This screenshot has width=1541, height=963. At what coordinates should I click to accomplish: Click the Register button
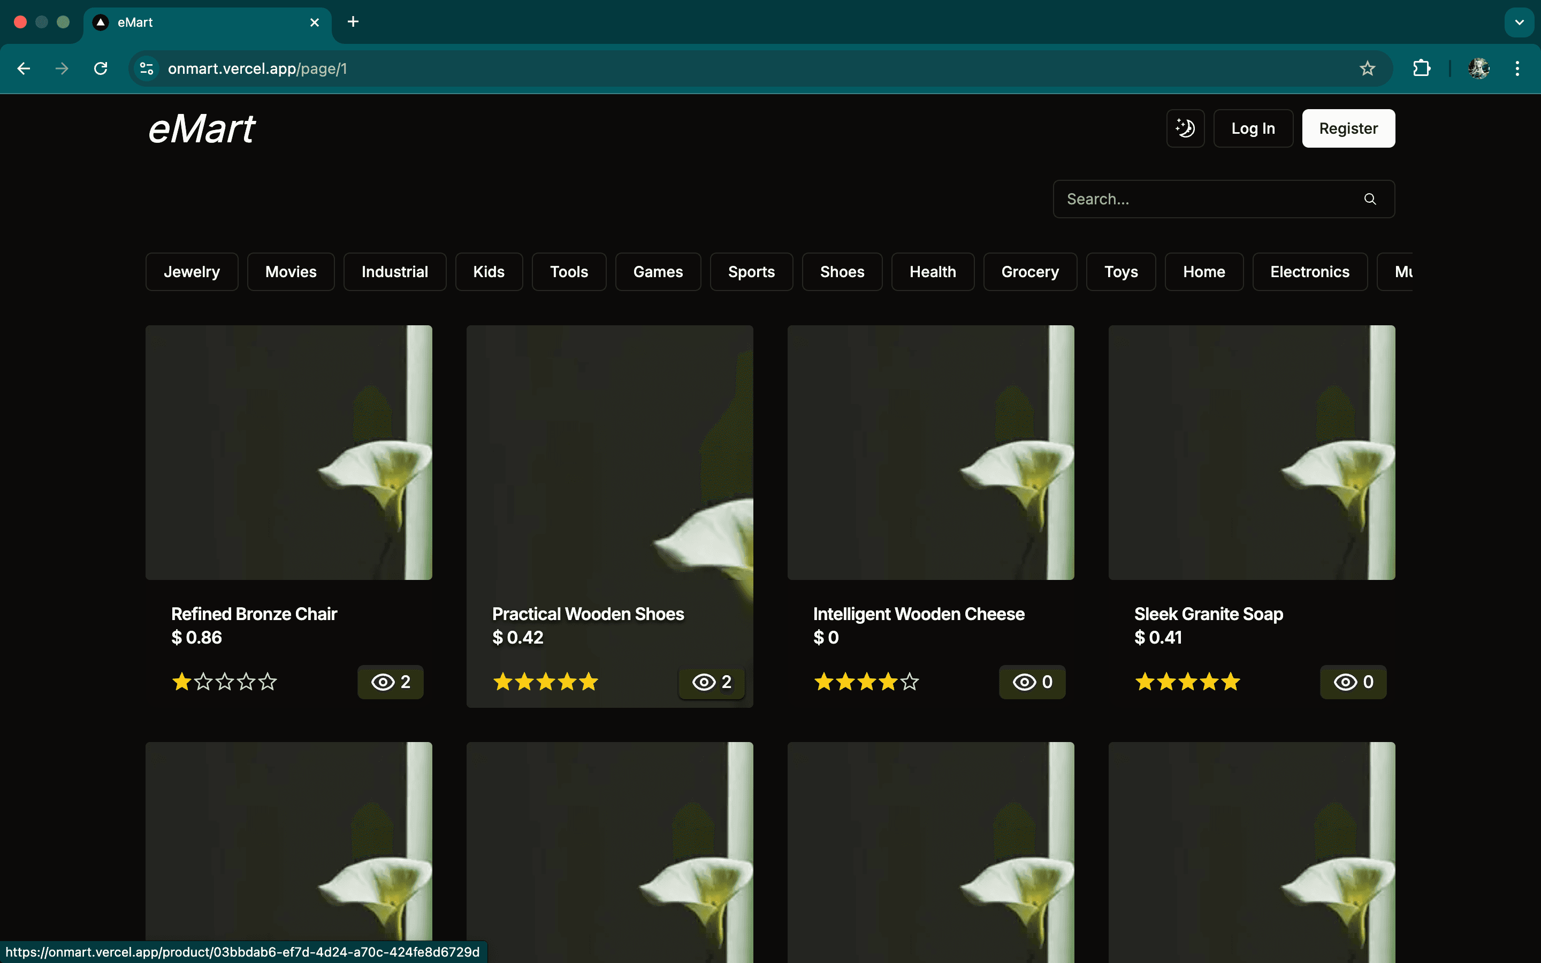pyautogui.click(x=1348, y=128)
